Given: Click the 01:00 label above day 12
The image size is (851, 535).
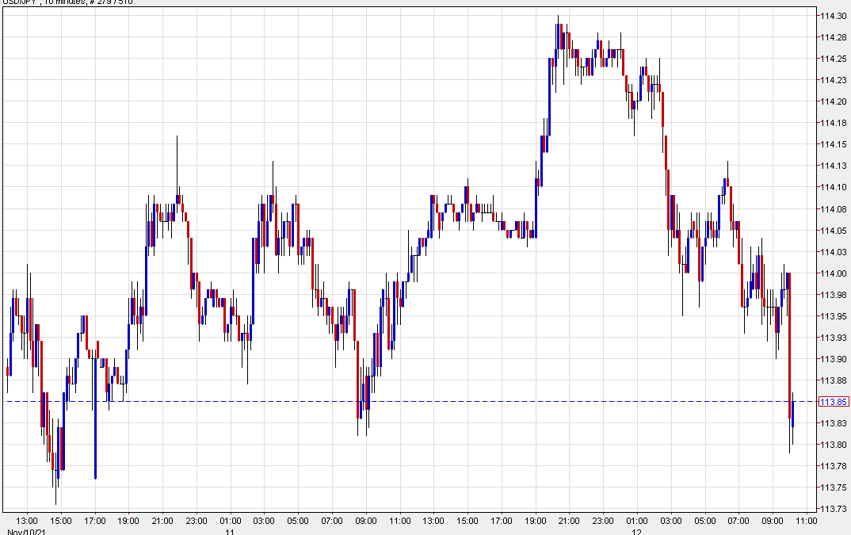Looking at the screenshot, I should (x=636, y=521).
